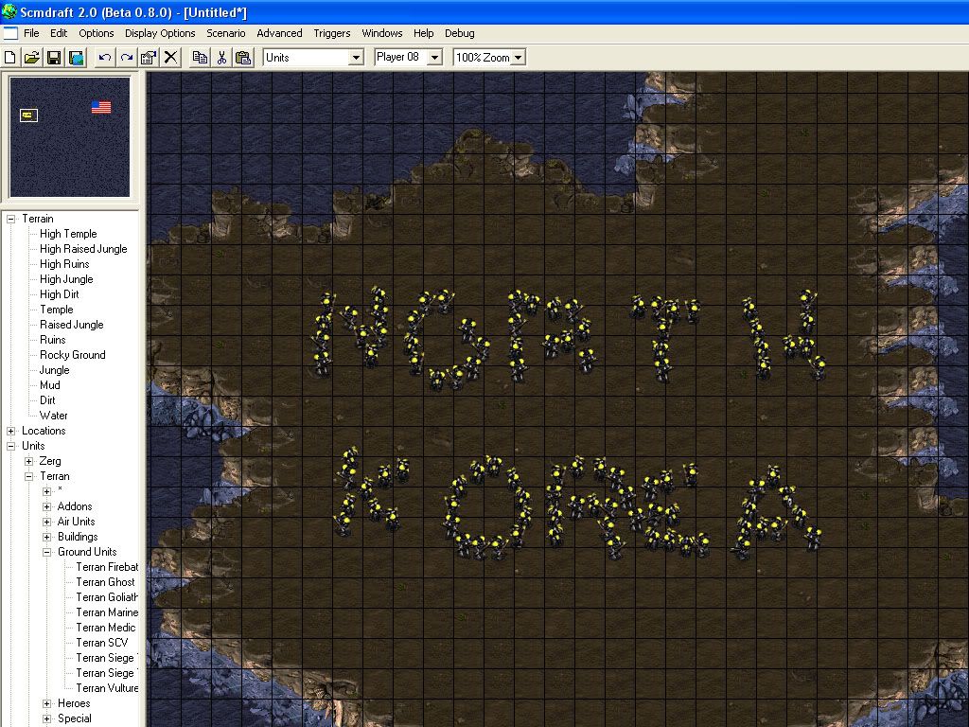Open the Triggers menu

pos(332,33)
